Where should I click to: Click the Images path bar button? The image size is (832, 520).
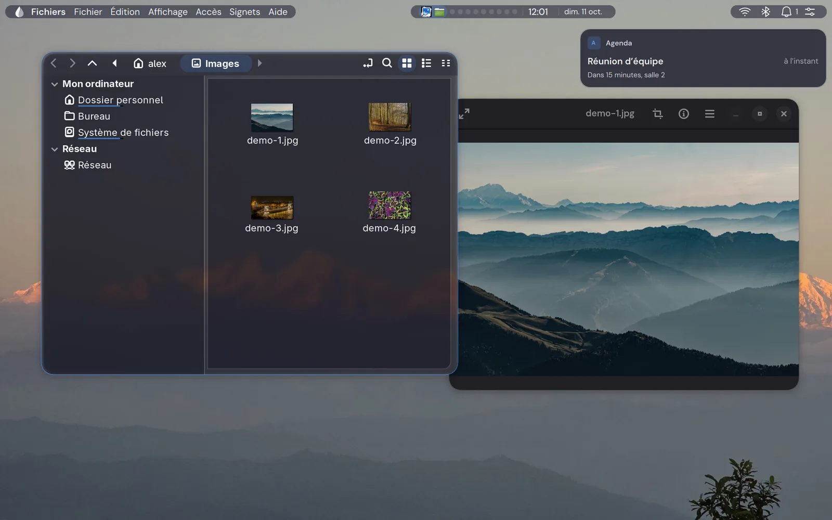click(x=216, y=63)
